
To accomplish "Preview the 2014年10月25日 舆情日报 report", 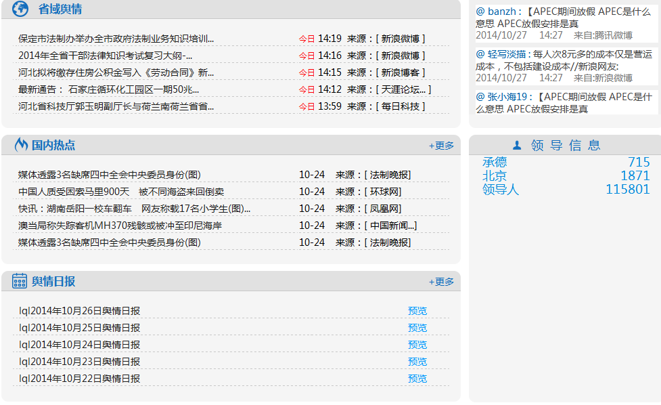I will [x=417, y=328].
